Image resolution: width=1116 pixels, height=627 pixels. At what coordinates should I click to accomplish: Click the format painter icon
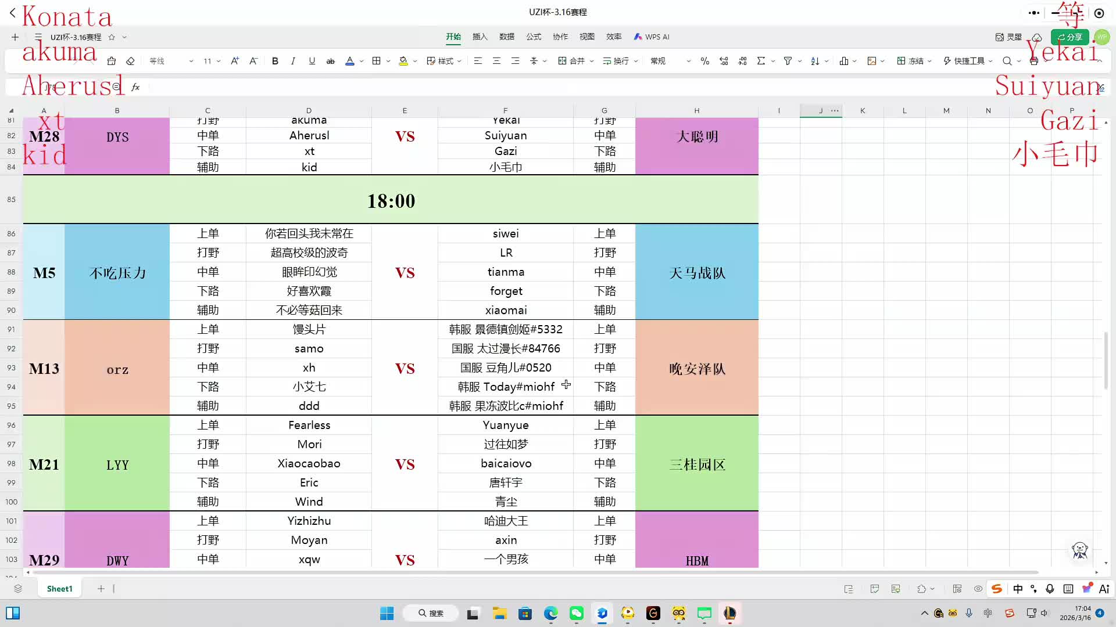tap(112, 61)
